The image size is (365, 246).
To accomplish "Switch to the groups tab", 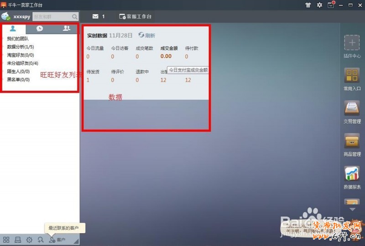I will 67,28.
